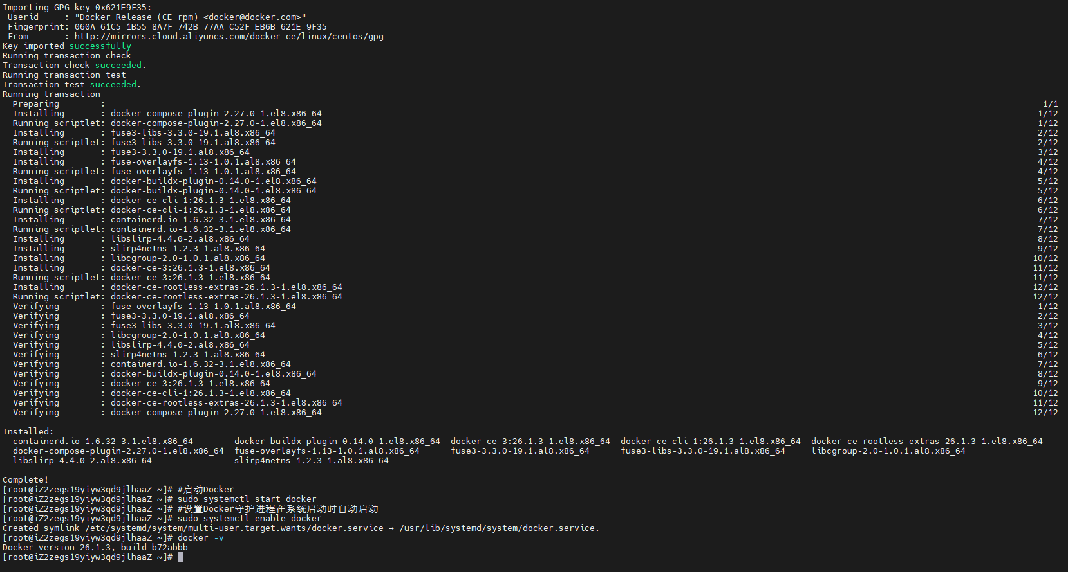The width and height of the screenshot is (1068, 572).
Task: Click the 'Docker version 26.1.3' output line
Action: (x=95, y=548)
